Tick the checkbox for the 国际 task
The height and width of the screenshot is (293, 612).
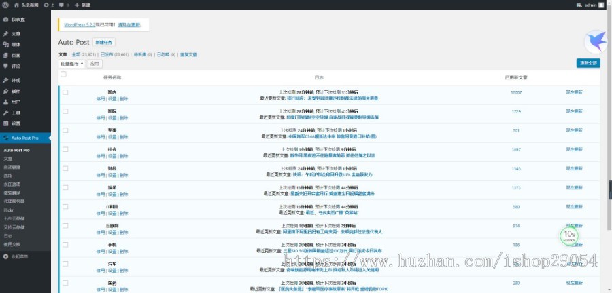coord(65,111)
